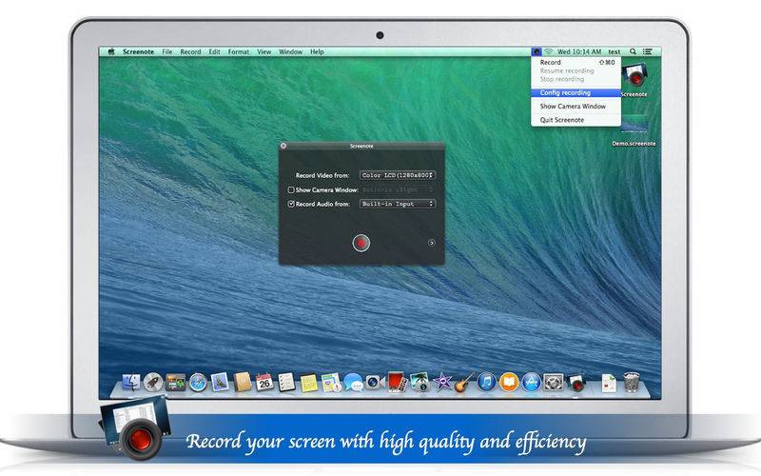
Task: Uncheck Record Audio from checkbox
Action: point(291,204)
